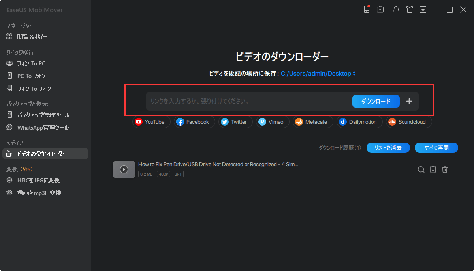Add another link with the plus button
Image resolution: width=474 pixels, height=271 pixels.
click(409, 101)
